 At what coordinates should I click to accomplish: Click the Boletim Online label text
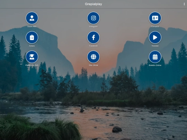155,65
